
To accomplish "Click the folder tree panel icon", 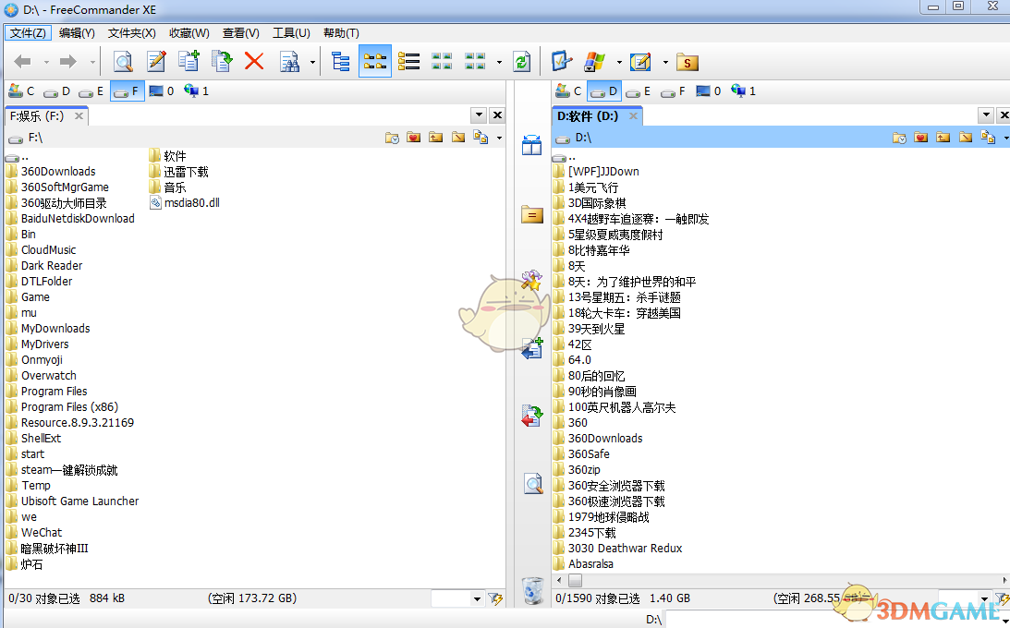I will (341, 61).
